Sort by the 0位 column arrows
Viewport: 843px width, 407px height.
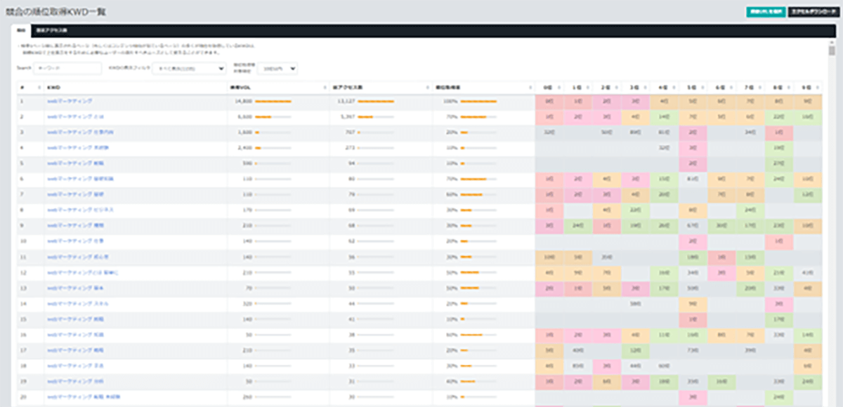click(559, 88)
